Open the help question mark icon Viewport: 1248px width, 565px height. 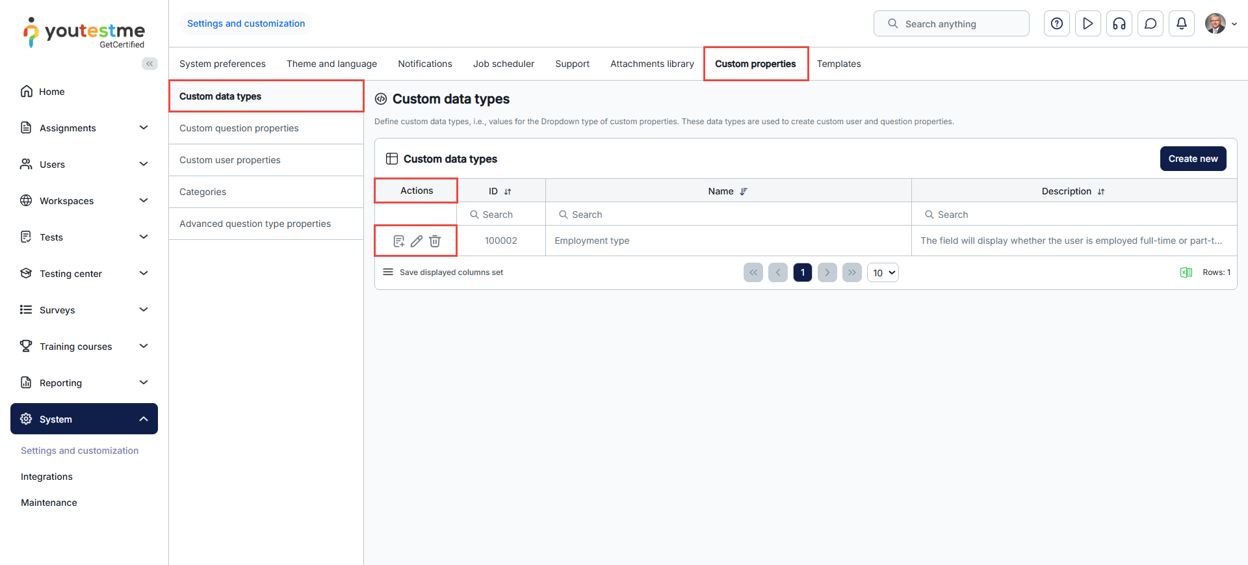coord(1056,24)
